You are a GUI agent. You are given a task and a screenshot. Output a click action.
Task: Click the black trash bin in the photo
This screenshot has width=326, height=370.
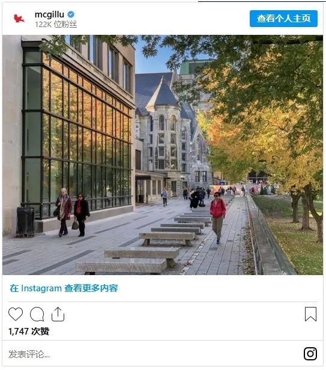click(25, 222)
